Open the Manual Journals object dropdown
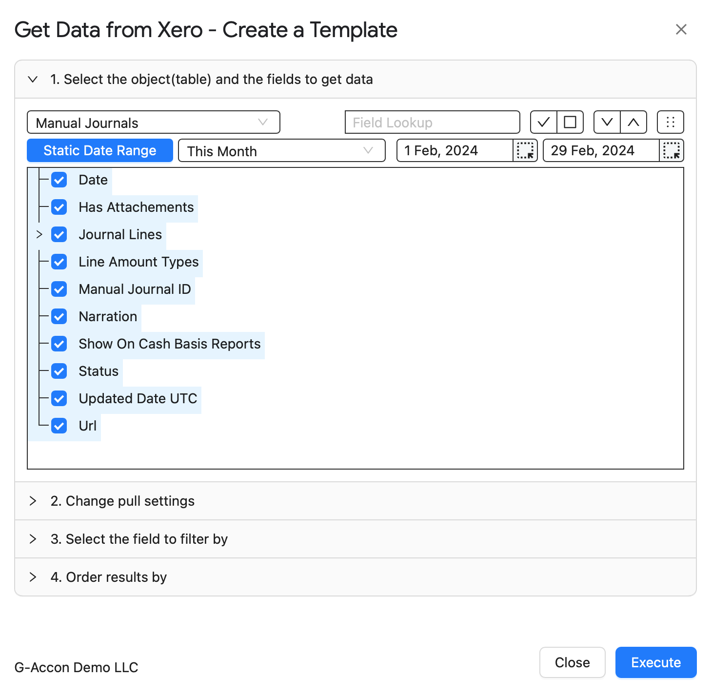Image resolution: width=712 pixels, height=699 pixels. [154, 122]
